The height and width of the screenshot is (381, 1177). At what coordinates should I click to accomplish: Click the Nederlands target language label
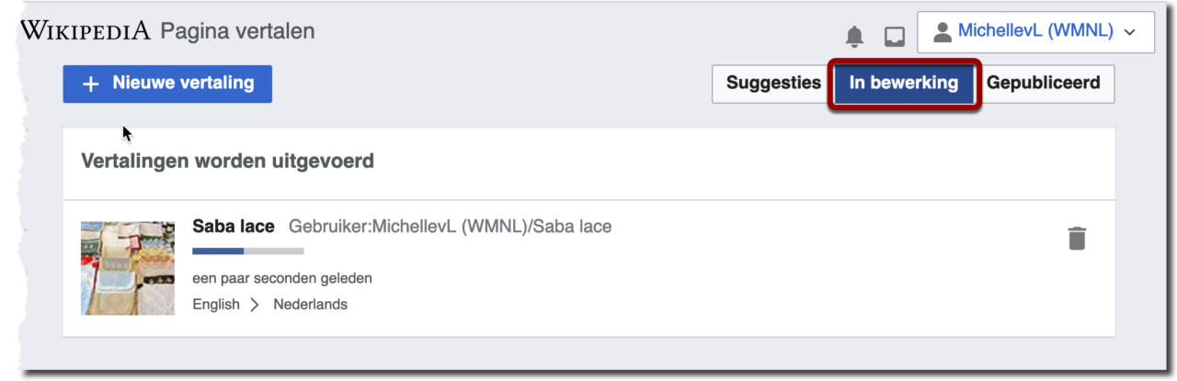pos(310,305)
